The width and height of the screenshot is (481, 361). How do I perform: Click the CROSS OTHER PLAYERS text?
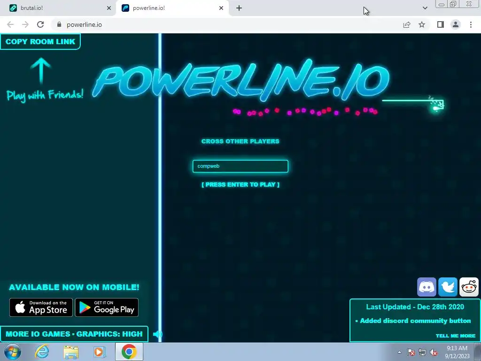(x=240, y=141)
